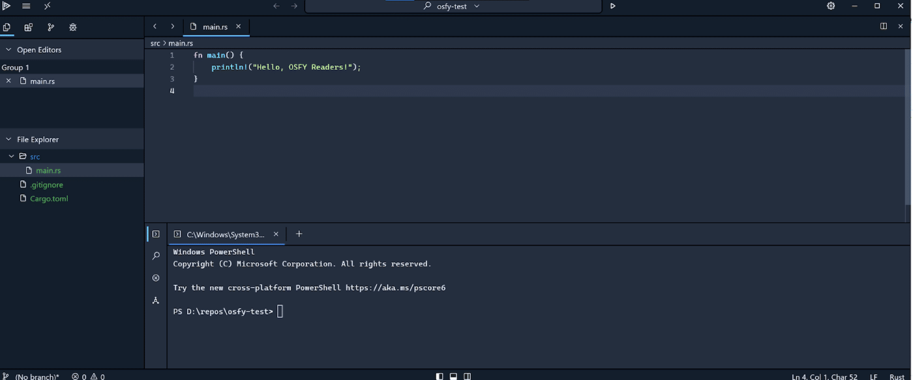Add a new terminal with plus button
The width and height of the screenshot is (913, 380).
click(299, 234)
